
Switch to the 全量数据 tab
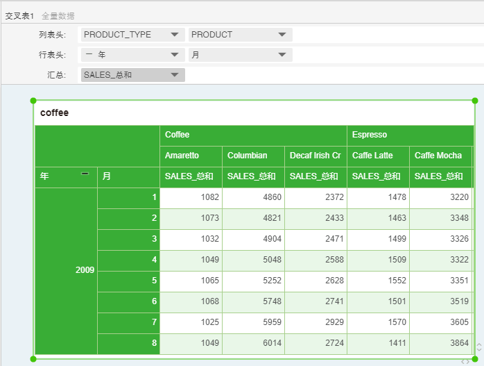[58, 15]
